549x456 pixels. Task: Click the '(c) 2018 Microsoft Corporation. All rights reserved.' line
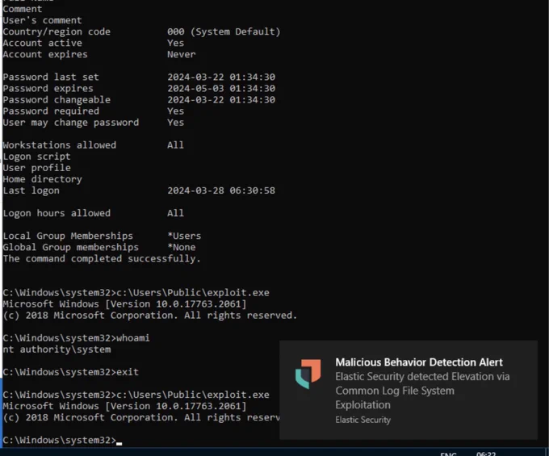150,316
